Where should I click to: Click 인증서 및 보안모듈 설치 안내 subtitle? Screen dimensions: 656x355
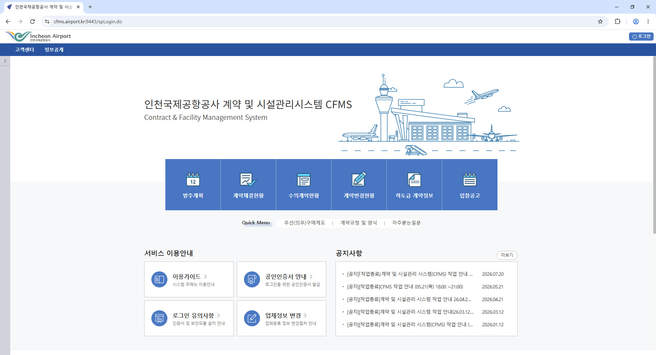tap(199, 324)
